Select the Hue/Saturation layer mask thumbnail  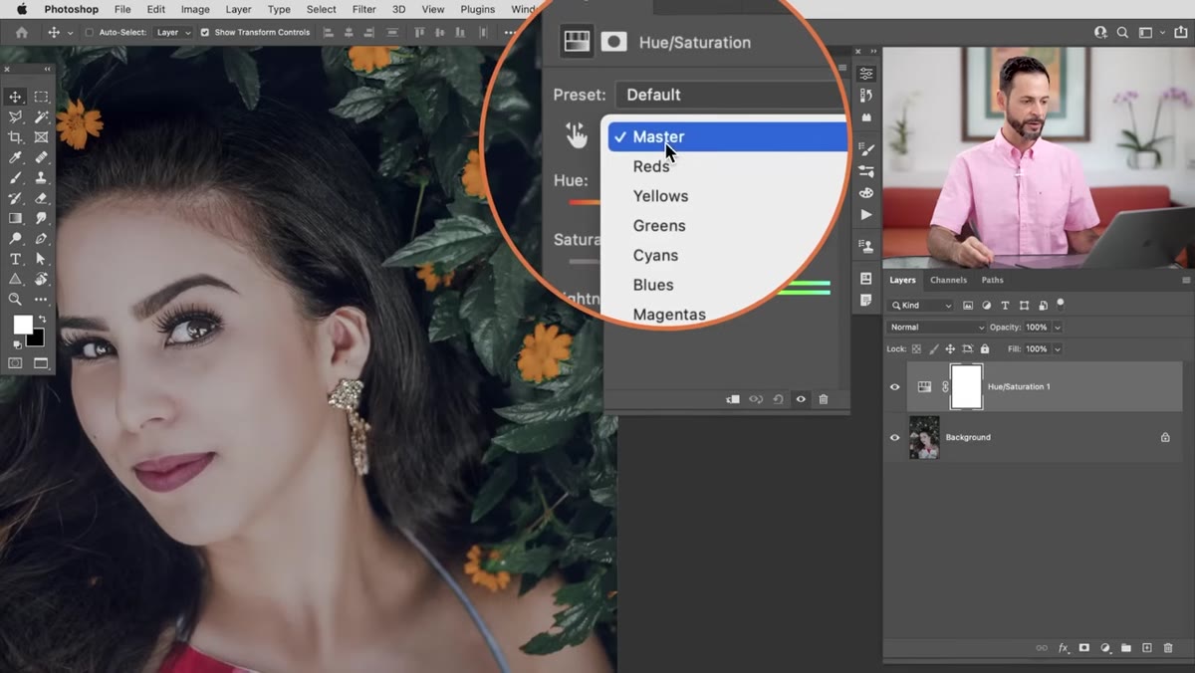pyautogui.click(x=966, y=386)
